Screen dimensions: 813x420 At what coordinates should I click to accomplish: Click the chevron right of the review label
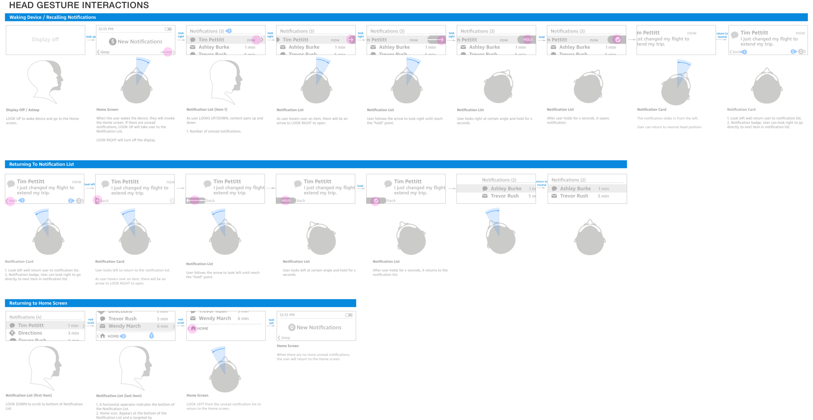[x=174, y=52]
